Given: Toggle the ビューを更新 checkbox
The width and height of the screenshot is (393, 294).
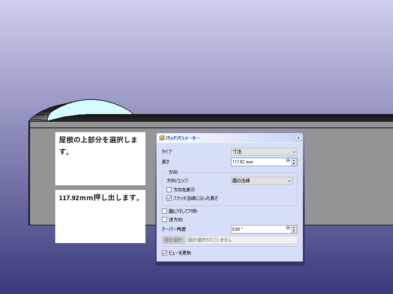Looking at the screenshot, I should click(165, 253).
